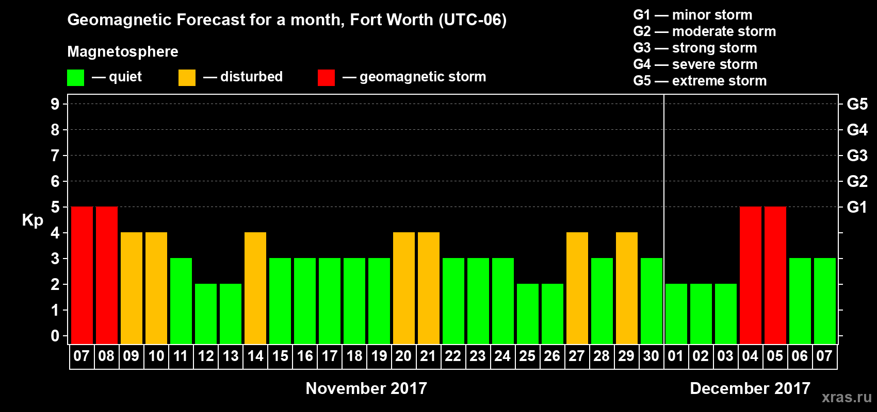This screenshot has height=412, width=877.
Task: Click the date label 26
Action: click(x=552, y=356)
